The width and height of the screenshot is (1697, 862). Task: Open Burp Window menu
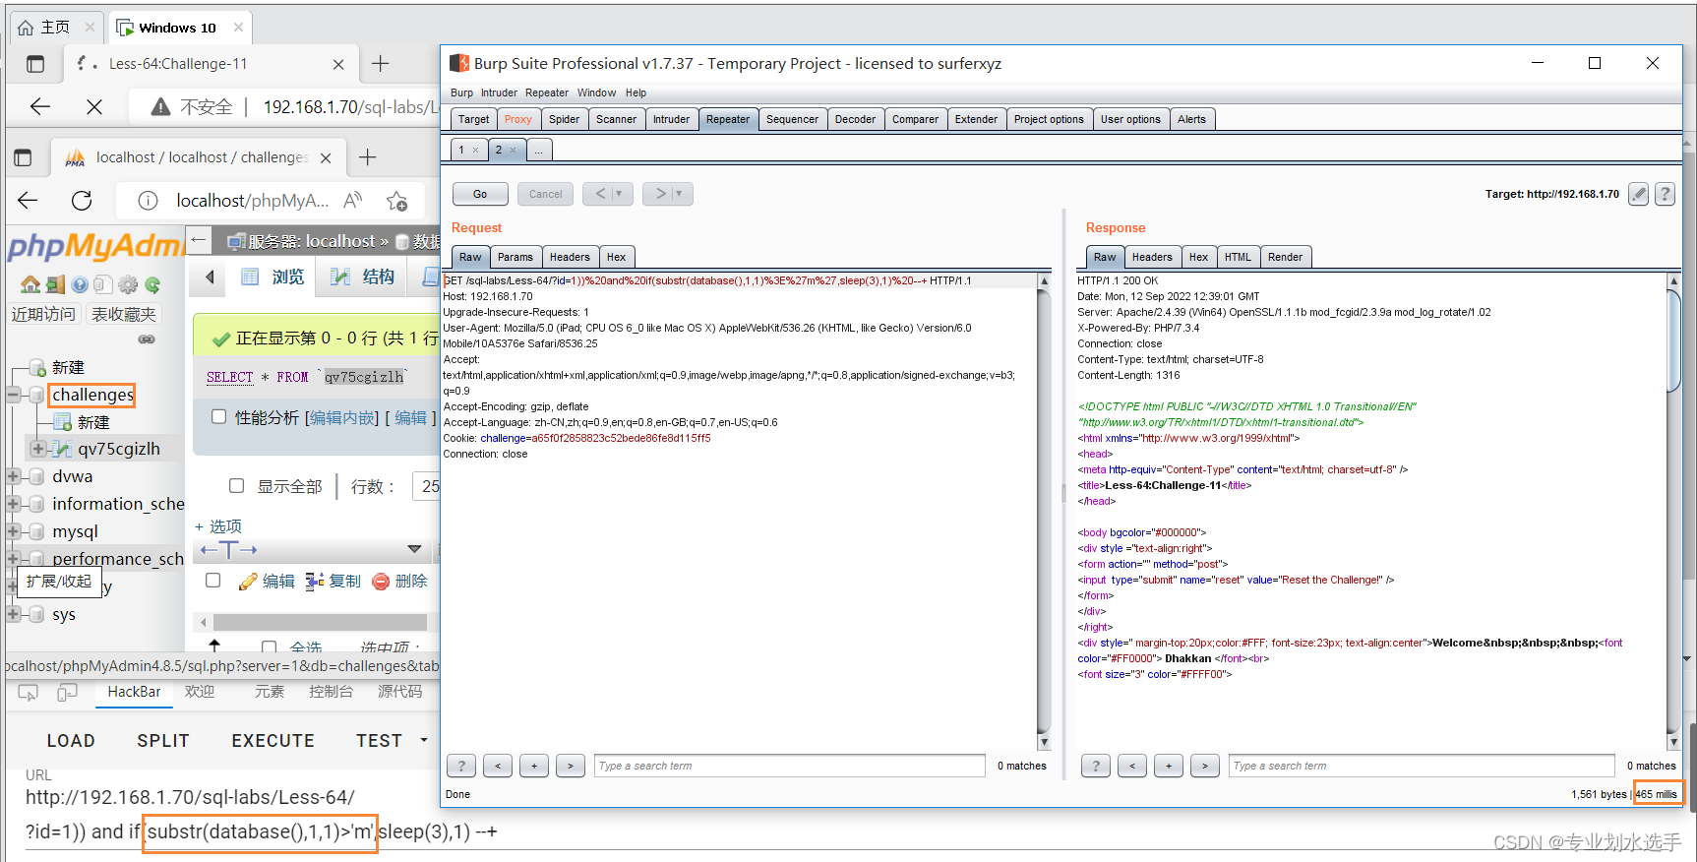pos(596,92)
